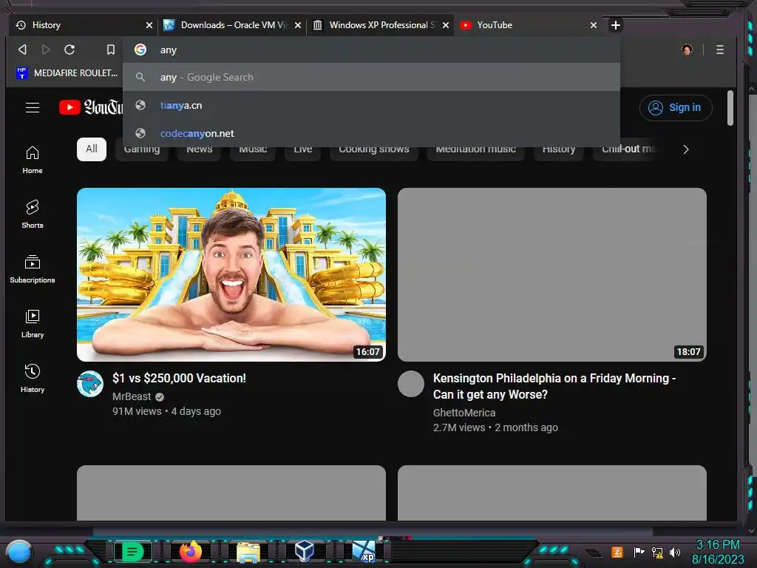
Task: Reload the current page
Action: 69,50
